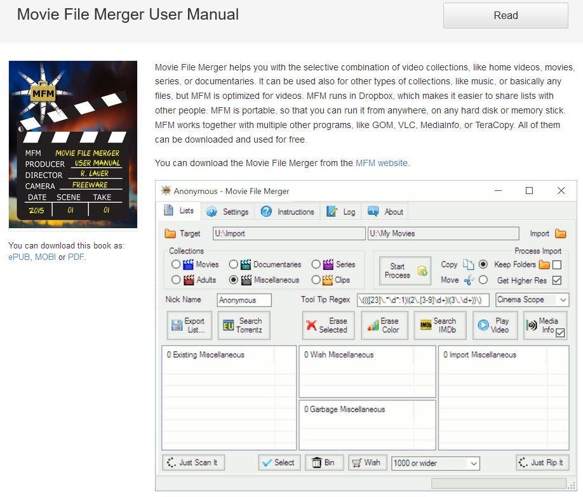Open the 1000 or wider resolution dropdown
Image resolution: width=583 pixels, height=497 pixels.
435,463
